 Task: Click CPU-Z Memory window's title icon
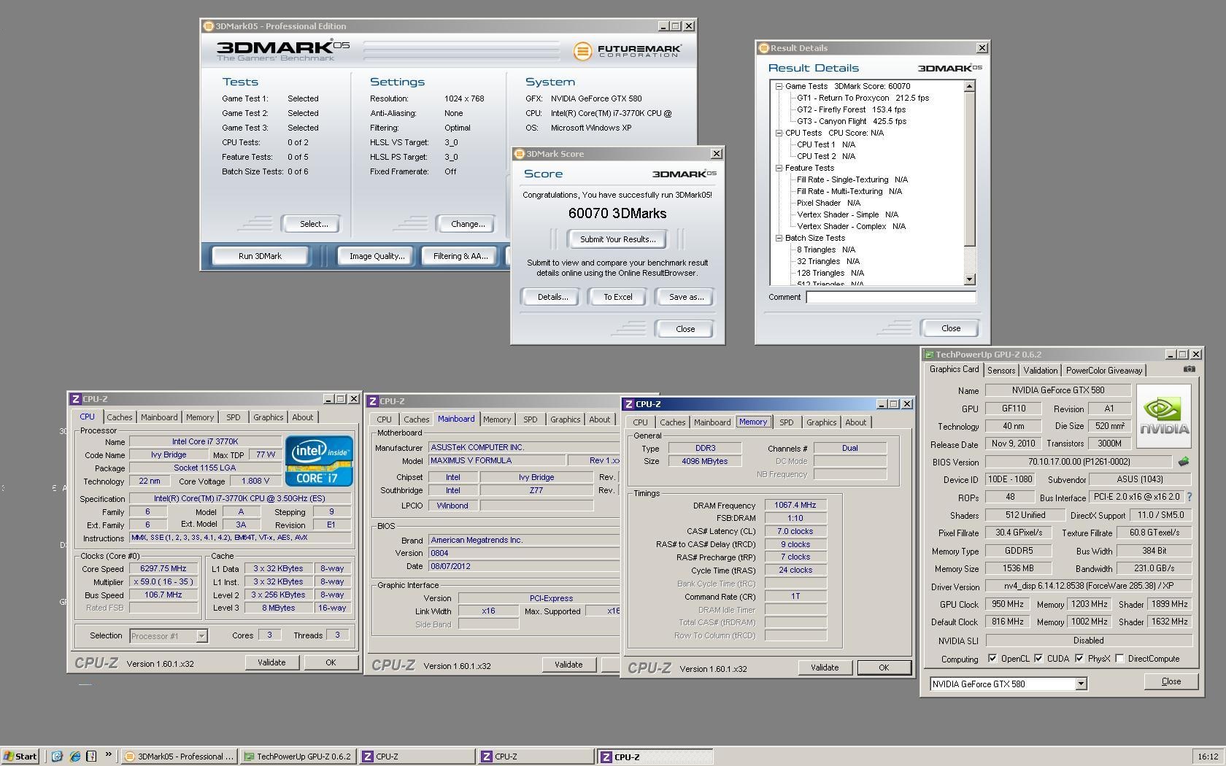point(628,404)
